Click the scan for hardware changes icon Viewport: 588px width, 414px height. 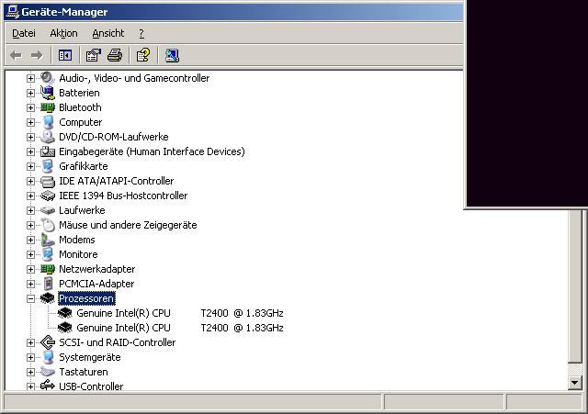click(x=172, y=55)
